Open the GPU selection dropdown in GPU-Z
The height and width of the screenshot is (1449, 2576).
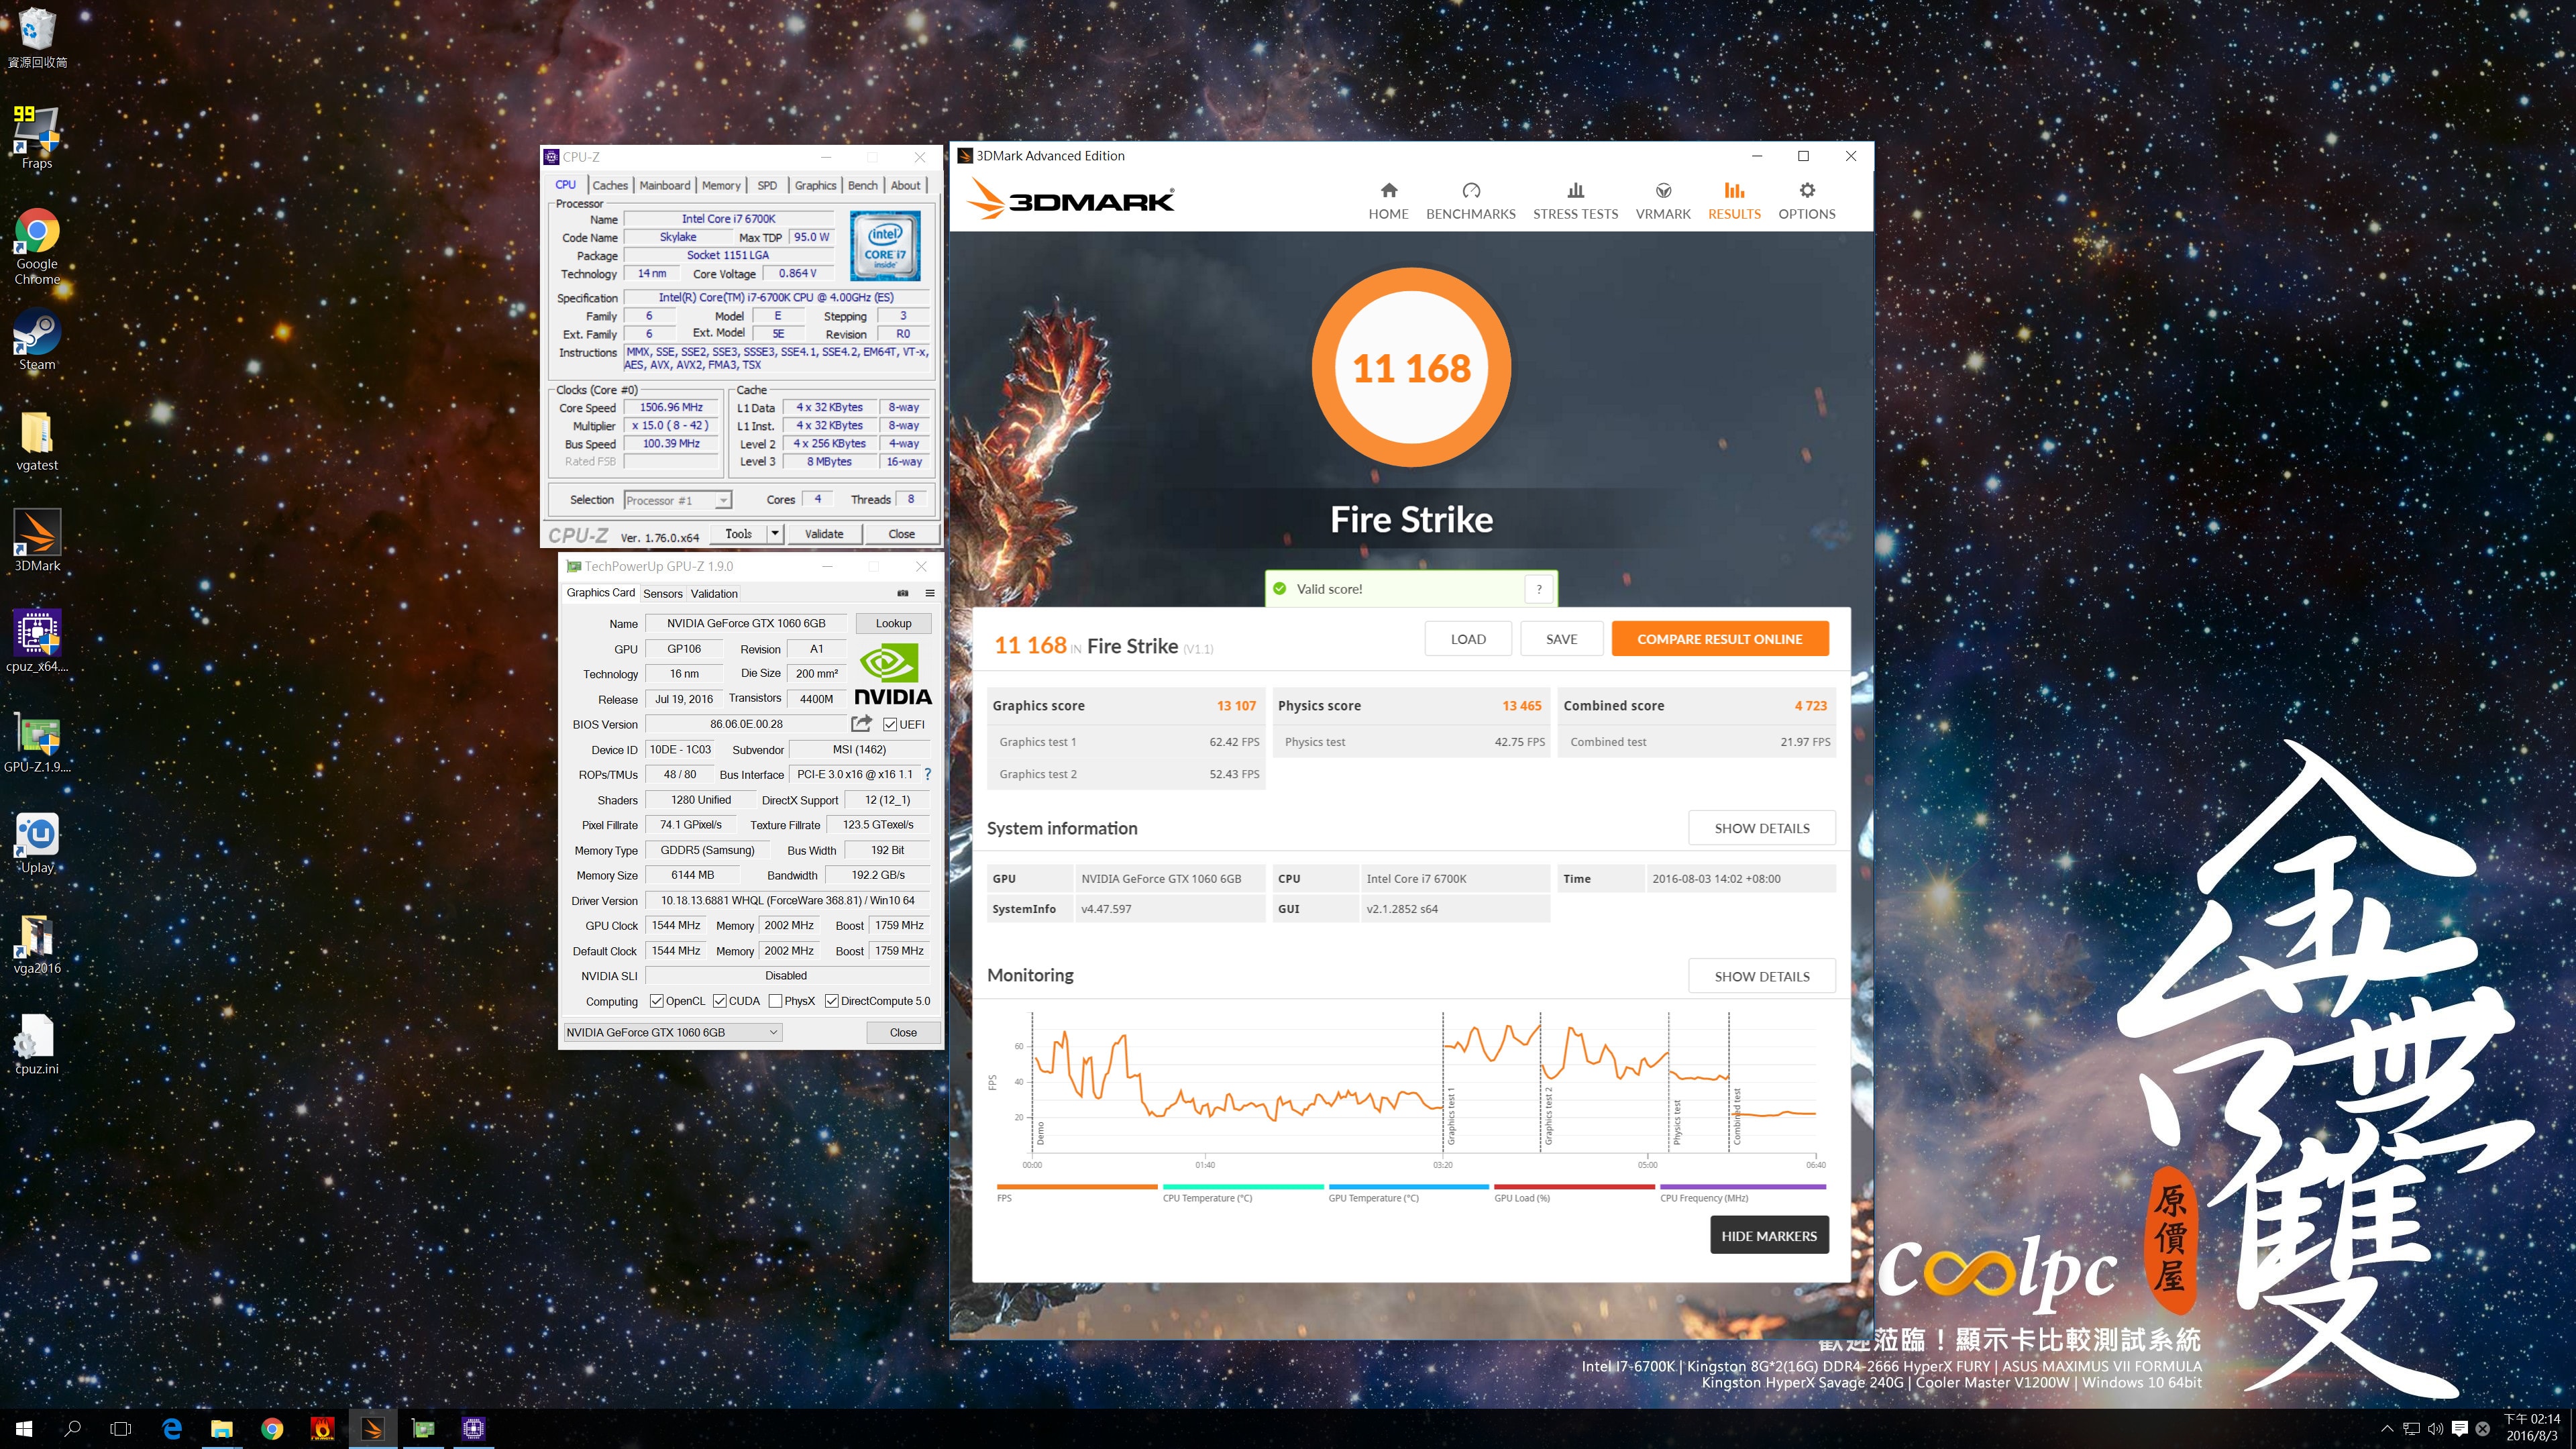672,1032
